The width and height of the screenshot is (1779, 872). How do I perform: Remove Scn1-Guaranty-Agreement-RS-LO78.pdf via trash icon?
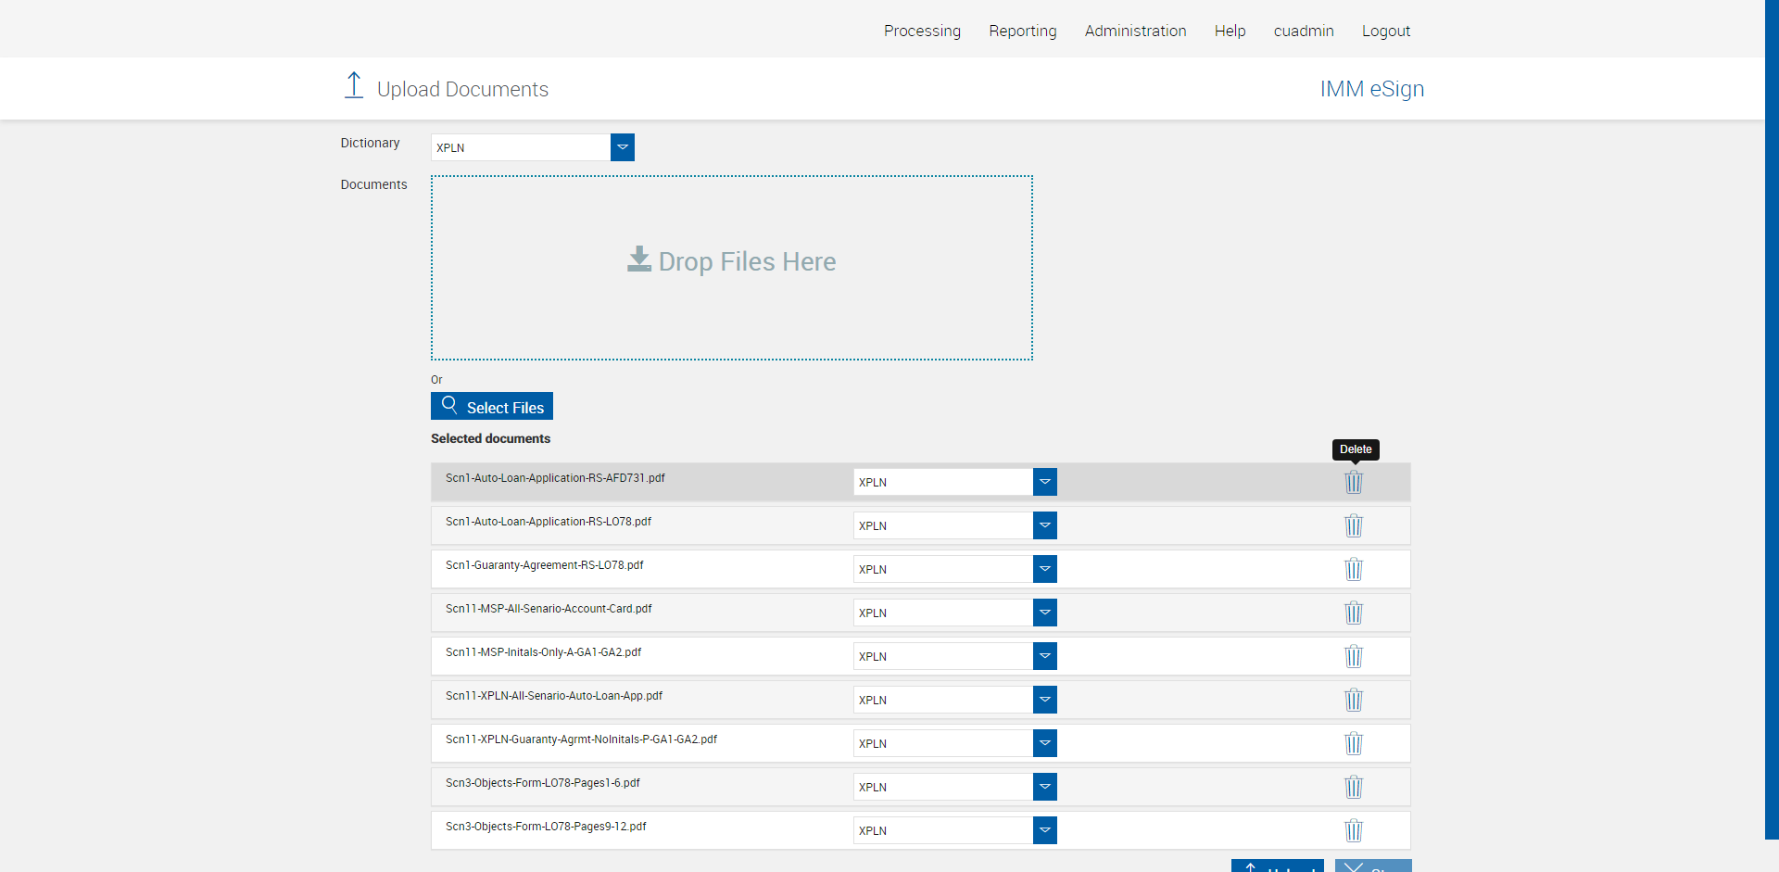pos(1354,569)
